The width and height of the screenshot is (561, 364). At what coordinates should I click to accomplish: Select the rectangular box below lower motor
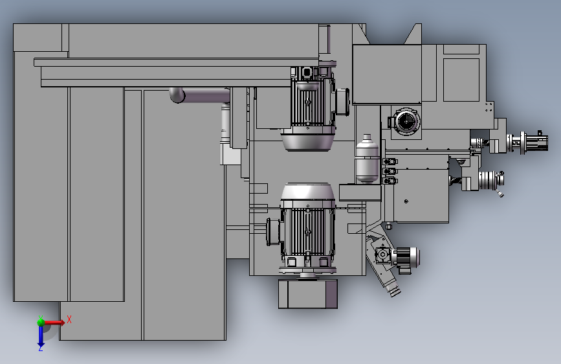pos(308,294)
